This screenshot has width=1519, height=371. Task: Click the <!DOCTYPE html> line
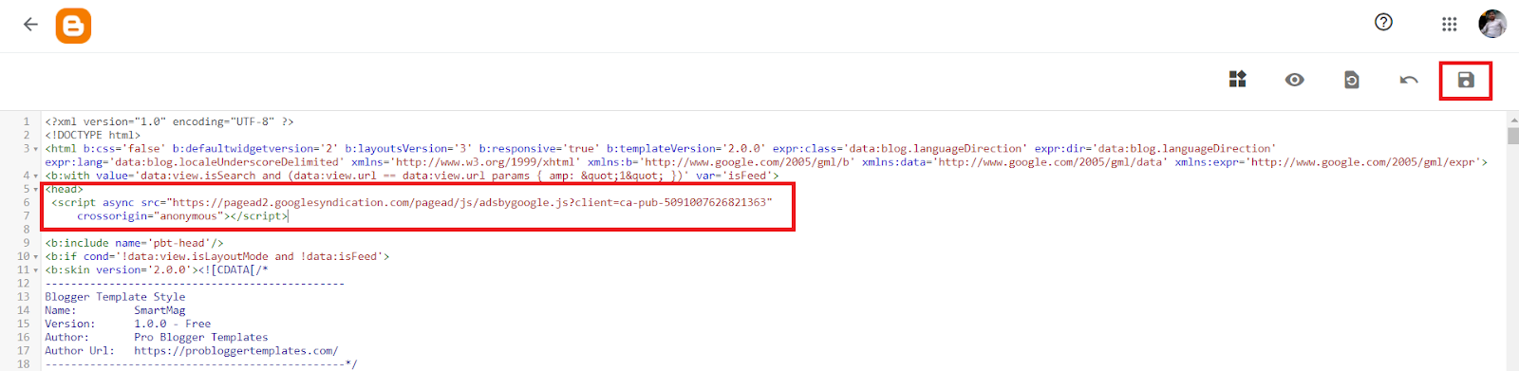click(92, 135)
